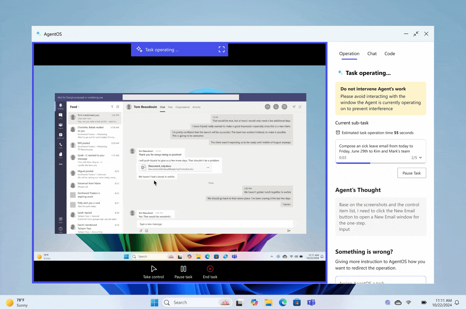Click the Type a new message field

point(215,224)
